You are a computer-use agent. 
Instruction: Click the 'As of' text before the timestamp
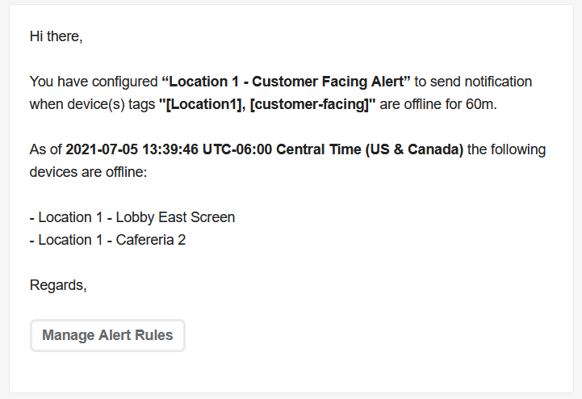[46, 149]
